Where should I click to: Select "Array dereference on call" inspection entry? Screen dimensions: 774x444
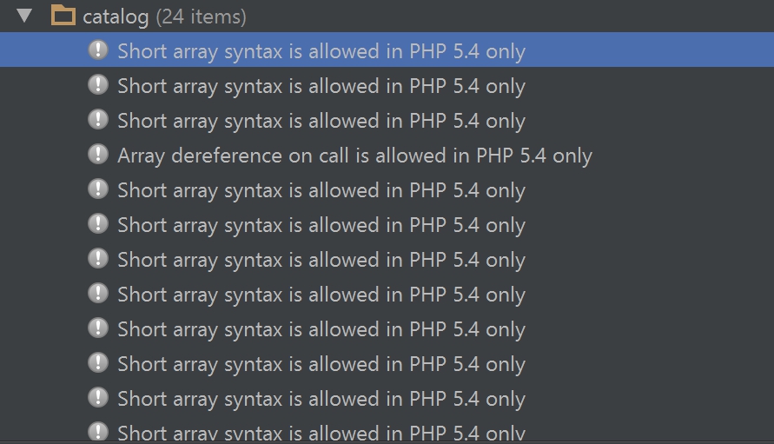[x=354, y=156]
